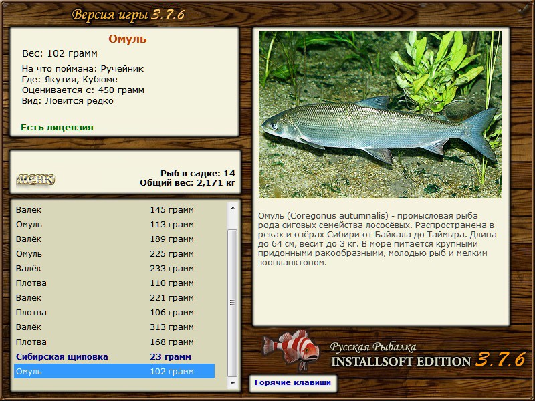This screenshot has width=535, height=401.
Task: Click the striped fish logo icon
Action: tap(291, 350)
